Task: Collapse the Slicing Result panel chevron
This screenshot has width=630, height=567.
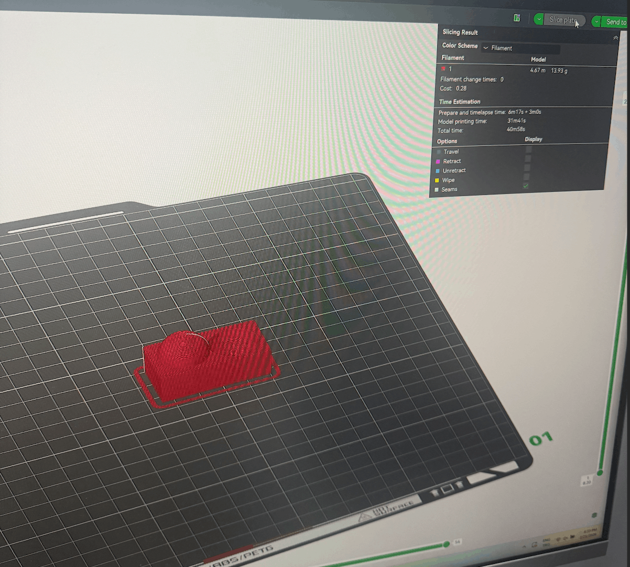Action: [616, 38]
